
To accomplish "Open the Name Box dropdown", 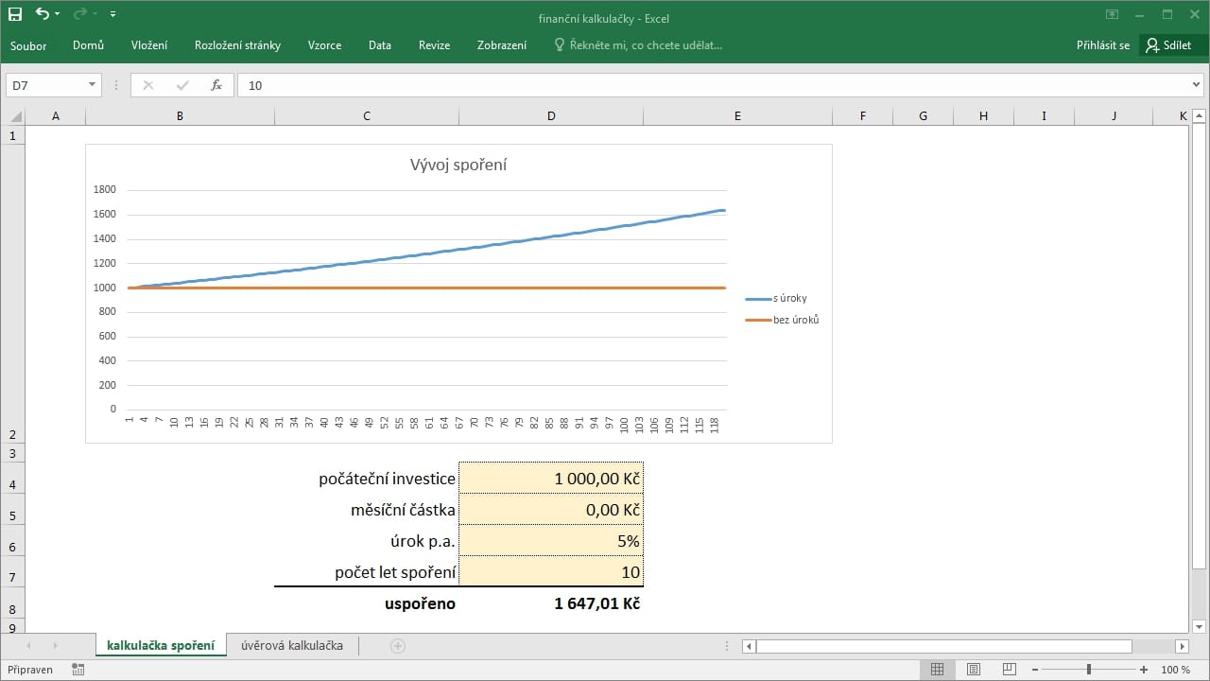I will (92, 85).
